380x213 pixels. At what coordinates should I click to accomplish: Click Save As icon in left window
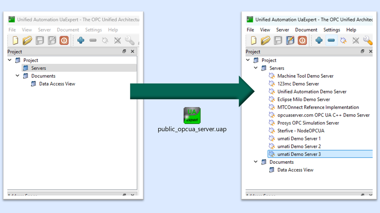[x=52, y=40]
